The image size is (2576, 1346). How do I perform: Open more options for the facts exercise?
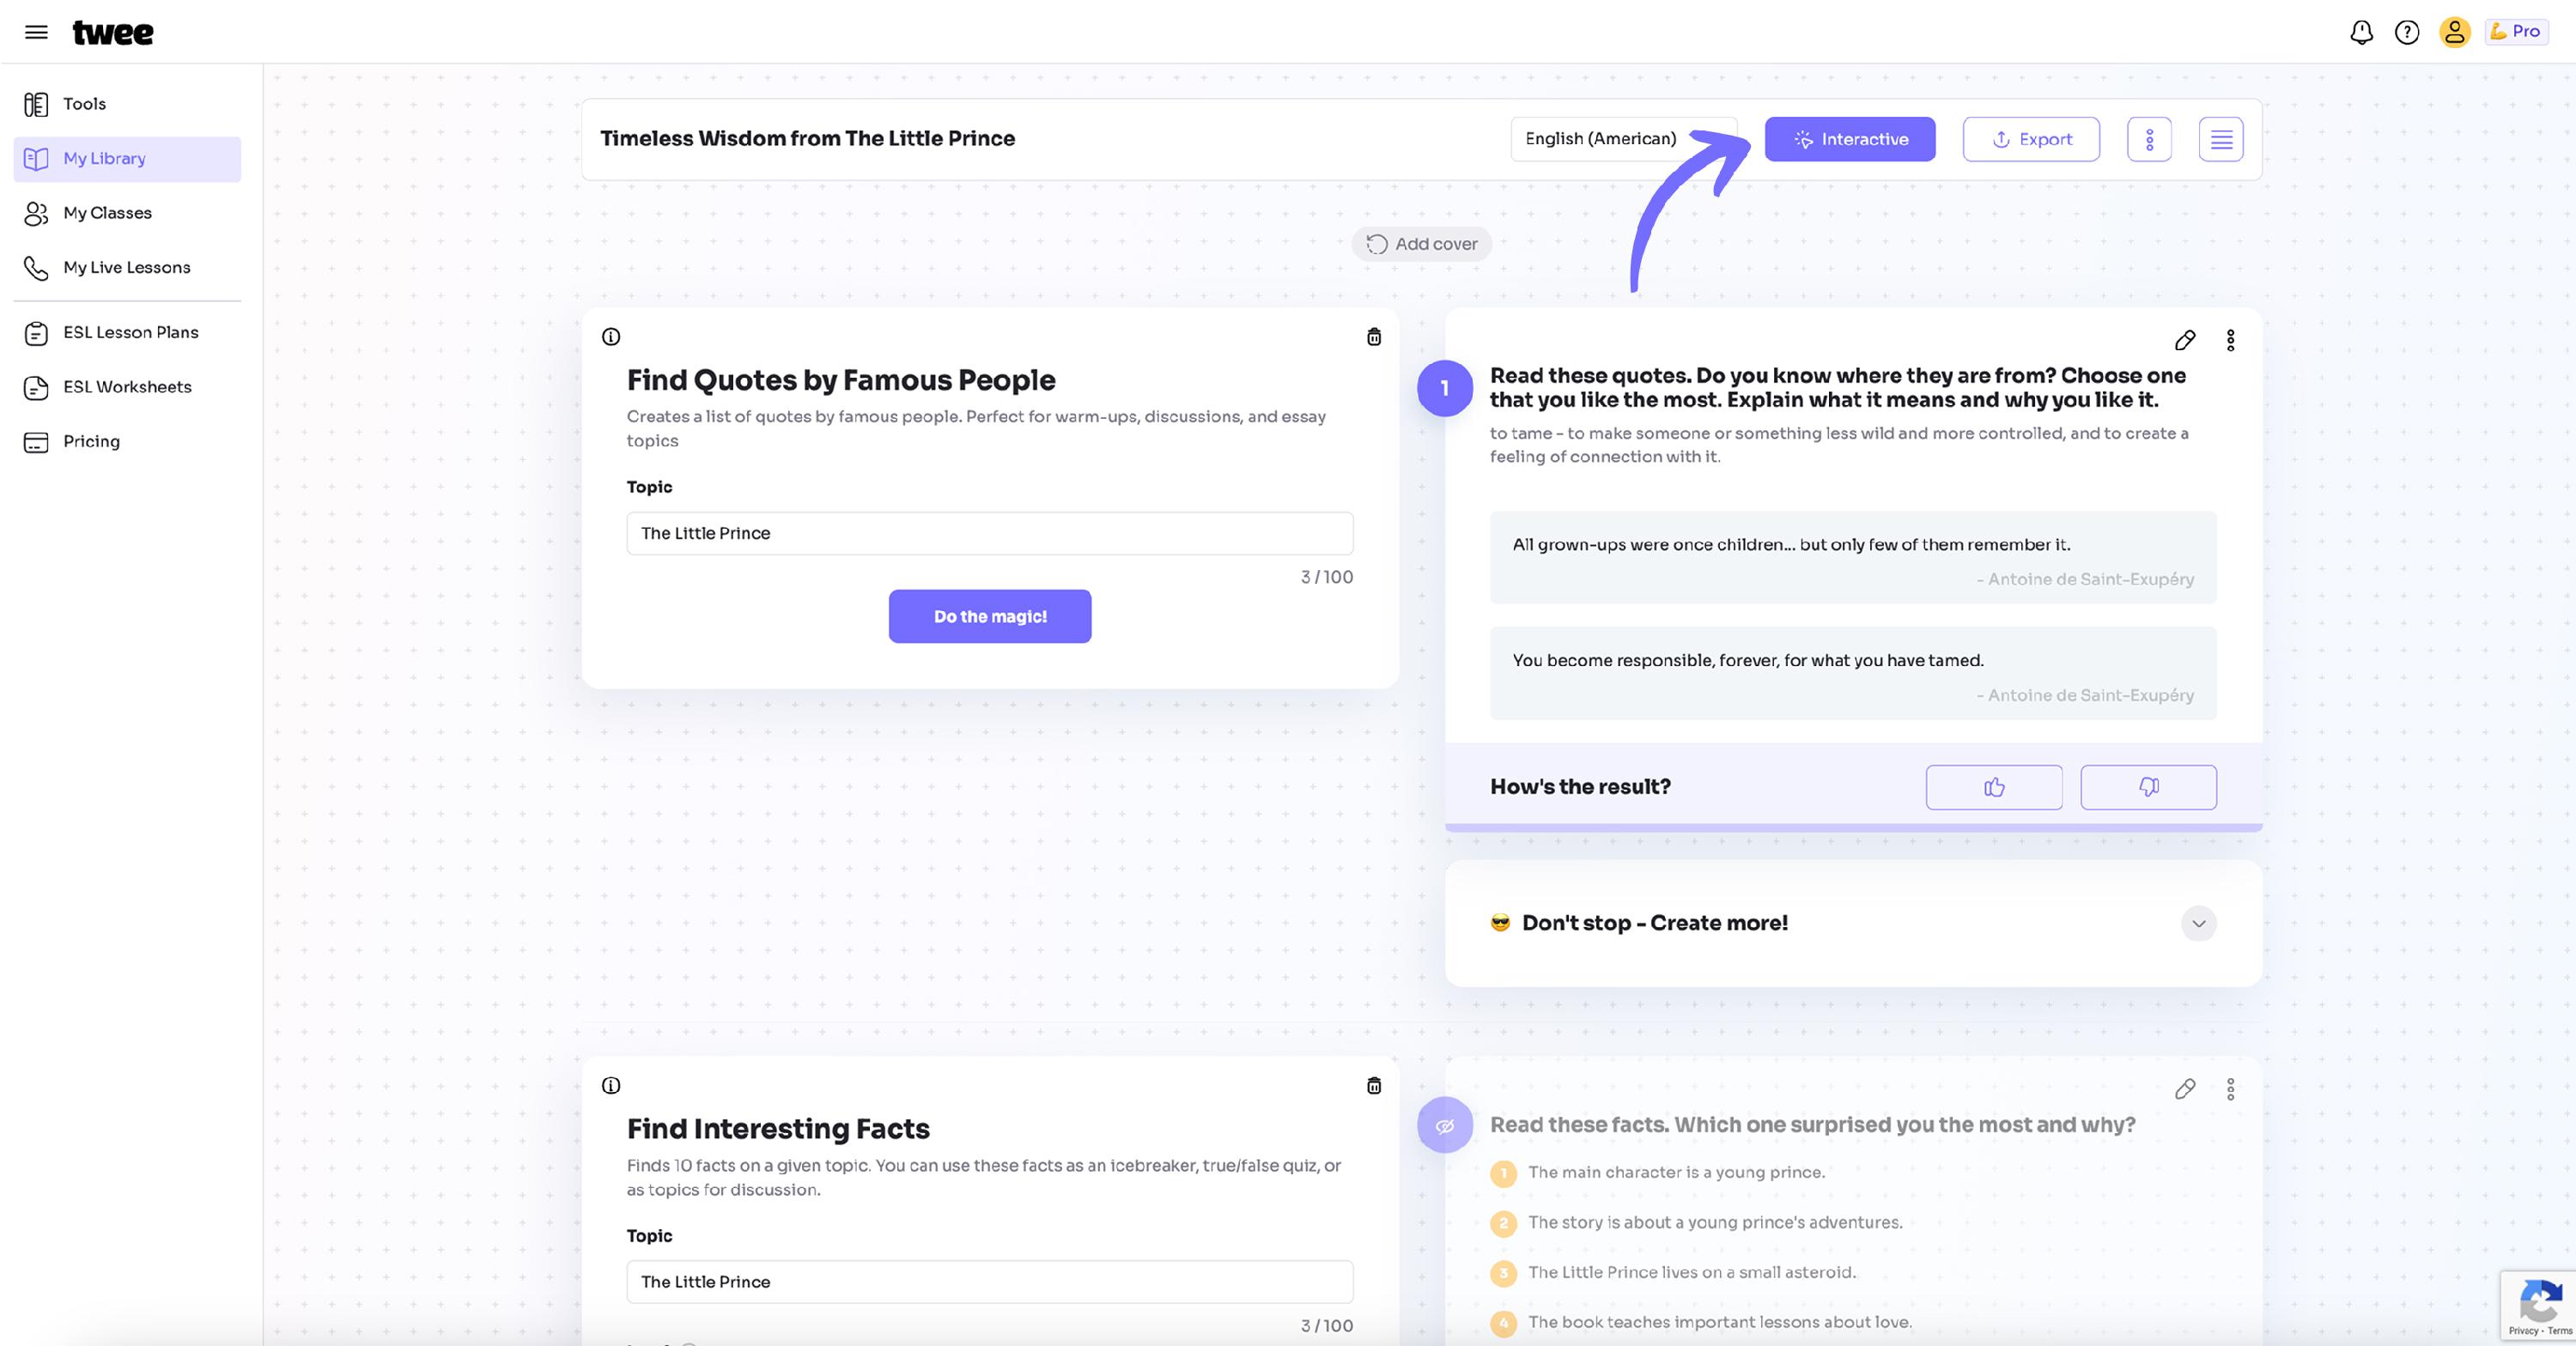(x=2230, y=1089)
